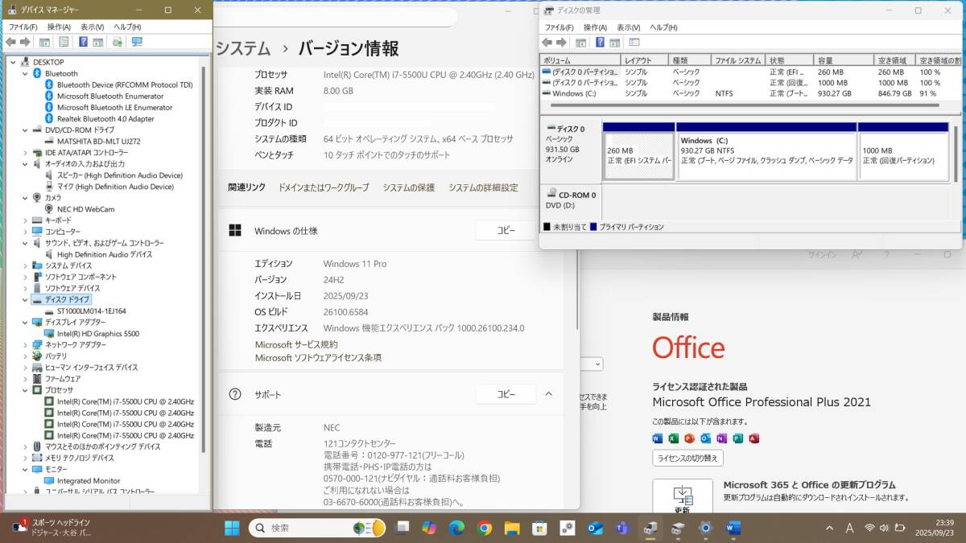966x543 pixels.
Task: Open Outlook from the taskbar
Action: (x=596, y=528)
